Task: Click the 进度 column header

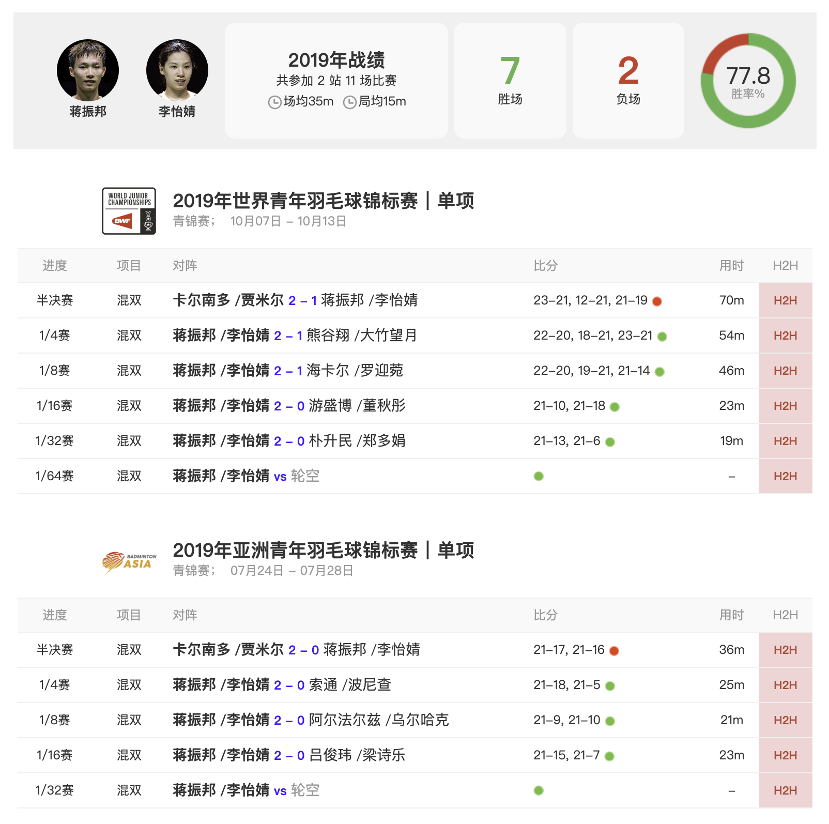Action: click(54, 265)
